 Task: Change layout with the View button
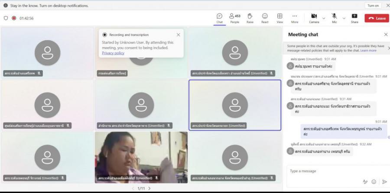click(279, 18)
